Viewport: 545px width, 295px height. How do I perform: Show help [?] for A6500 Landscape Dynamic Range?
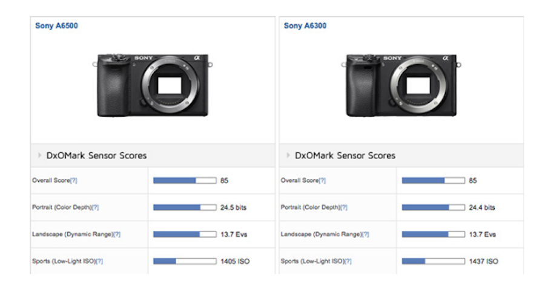(116, 235)
